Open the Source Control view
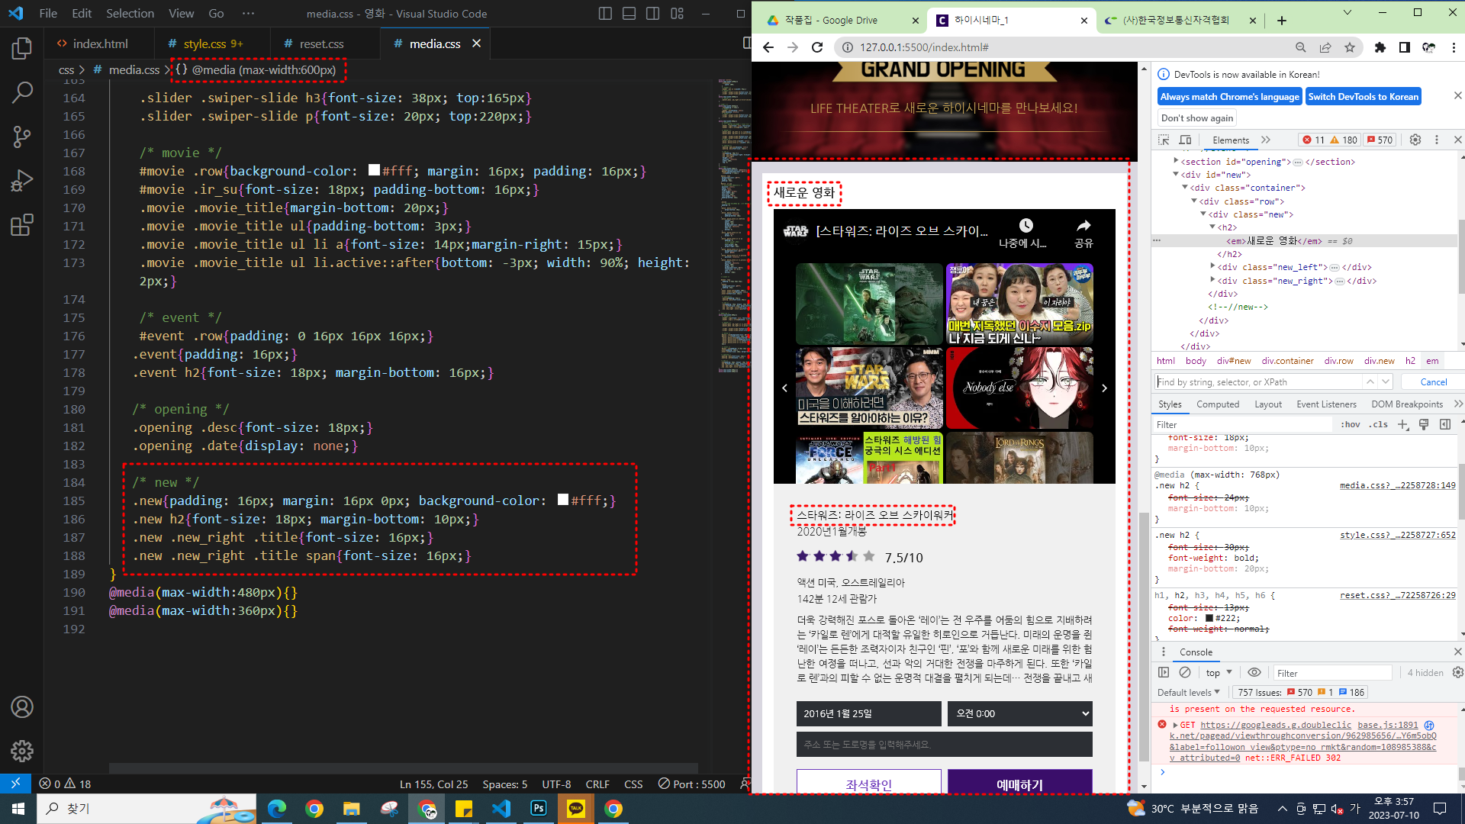 pyautogui.click(x=22, y=137)
